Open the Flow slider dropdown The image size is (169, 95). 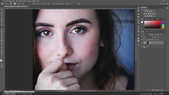[x=51, y=4]
